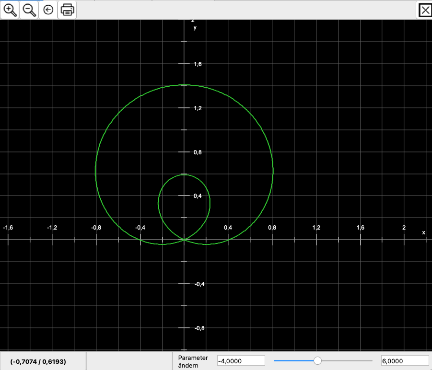This screenshot has height=370, width=432.
Task: Click the -1,2 label on x-axis
Action: (52, 227)
